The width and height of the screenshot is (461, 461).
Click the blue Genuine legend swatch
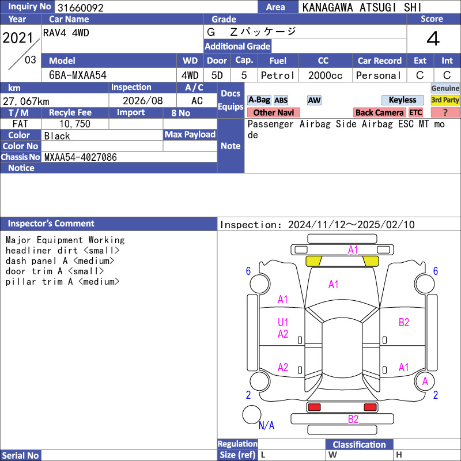[445, 88]
